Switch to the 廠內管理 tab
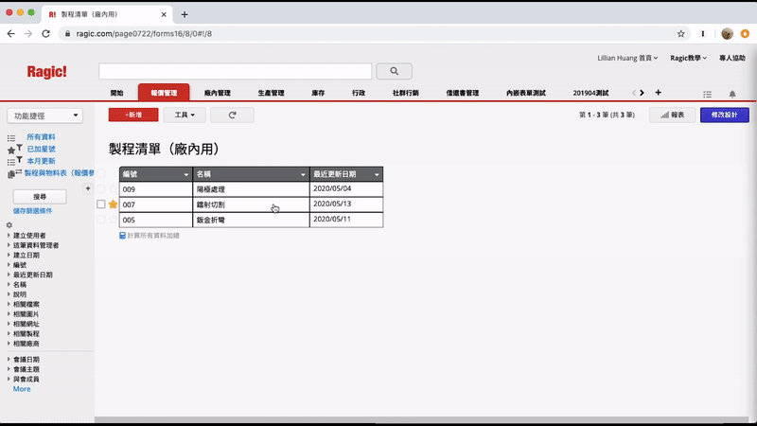 click(218, 94)
